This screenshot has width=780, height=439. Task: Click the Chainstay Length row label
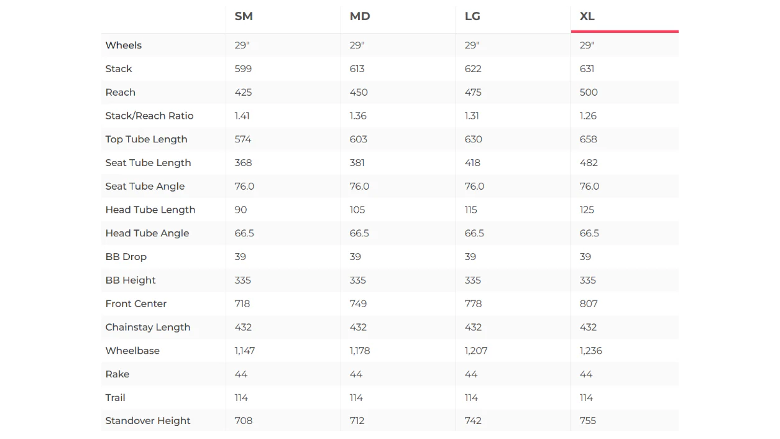148,327
